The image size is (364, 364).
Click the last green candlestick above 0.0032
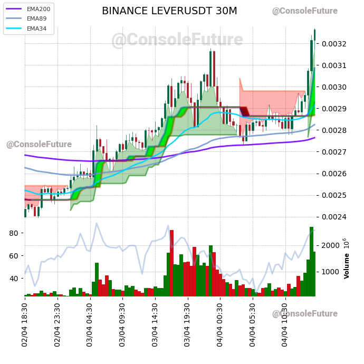(315, 35)
